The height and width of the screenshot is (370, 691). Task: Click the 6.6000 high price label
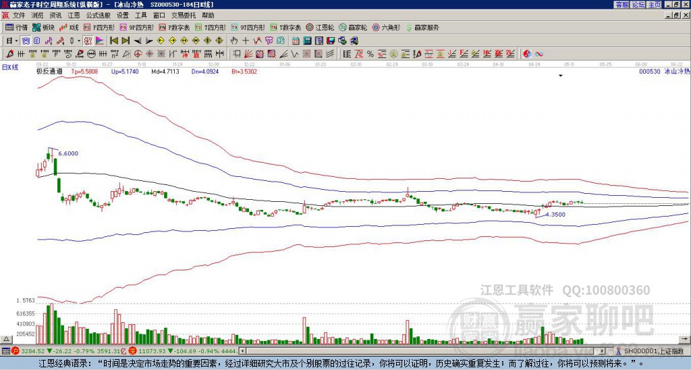tap(68, 153)
